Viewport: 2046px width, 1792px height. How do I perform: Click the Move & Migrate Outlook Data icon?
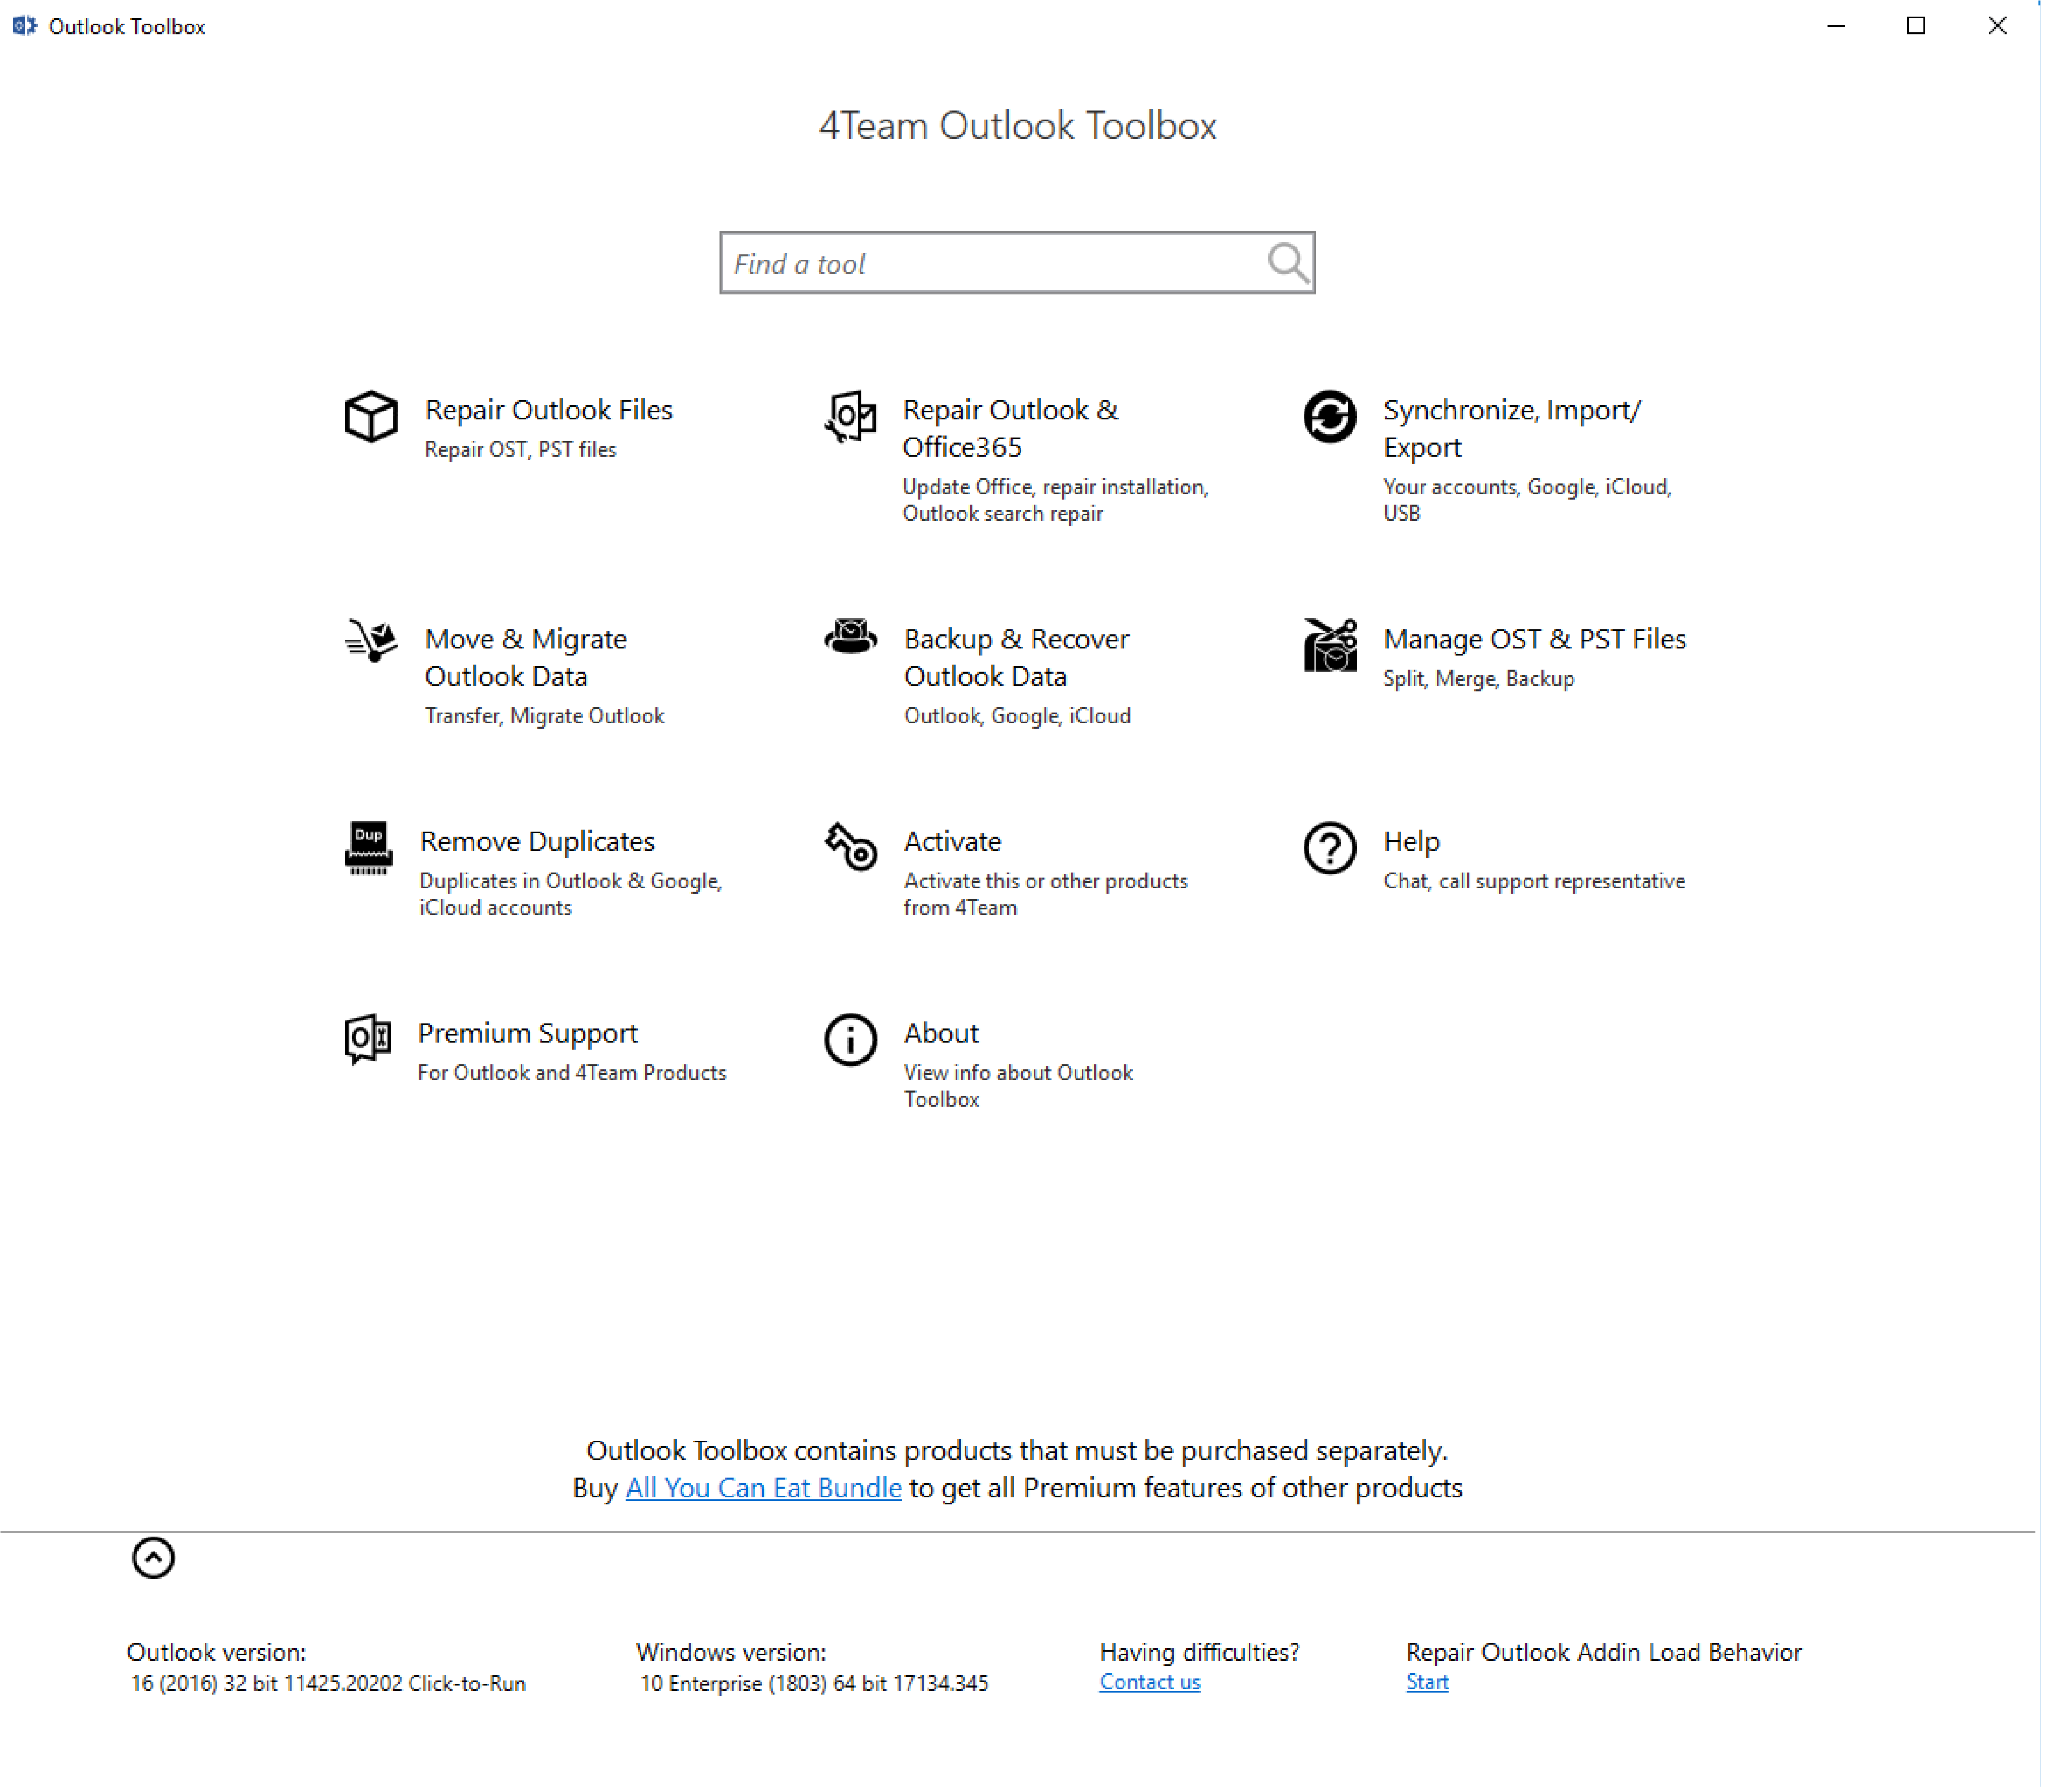[x=371, y=641]
